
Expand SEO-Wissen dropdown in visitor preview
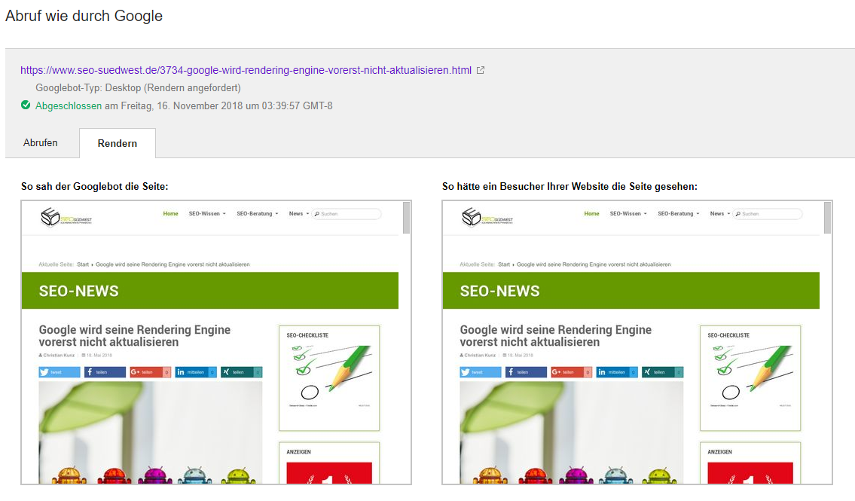tap(628, 214)
